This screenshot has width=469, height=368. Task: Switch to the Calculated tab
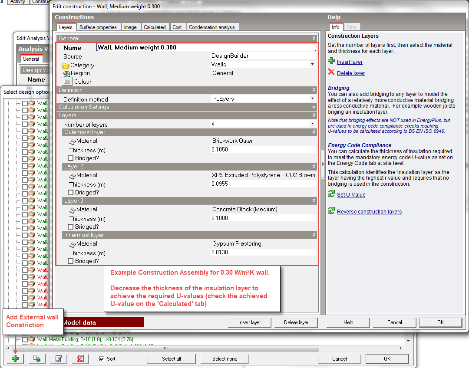pos(155,27)
